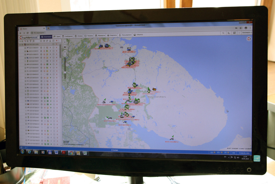Open the apps grid icon in Wialon top bar
This screenshot has height=184, width=275.
click(234, 33)
